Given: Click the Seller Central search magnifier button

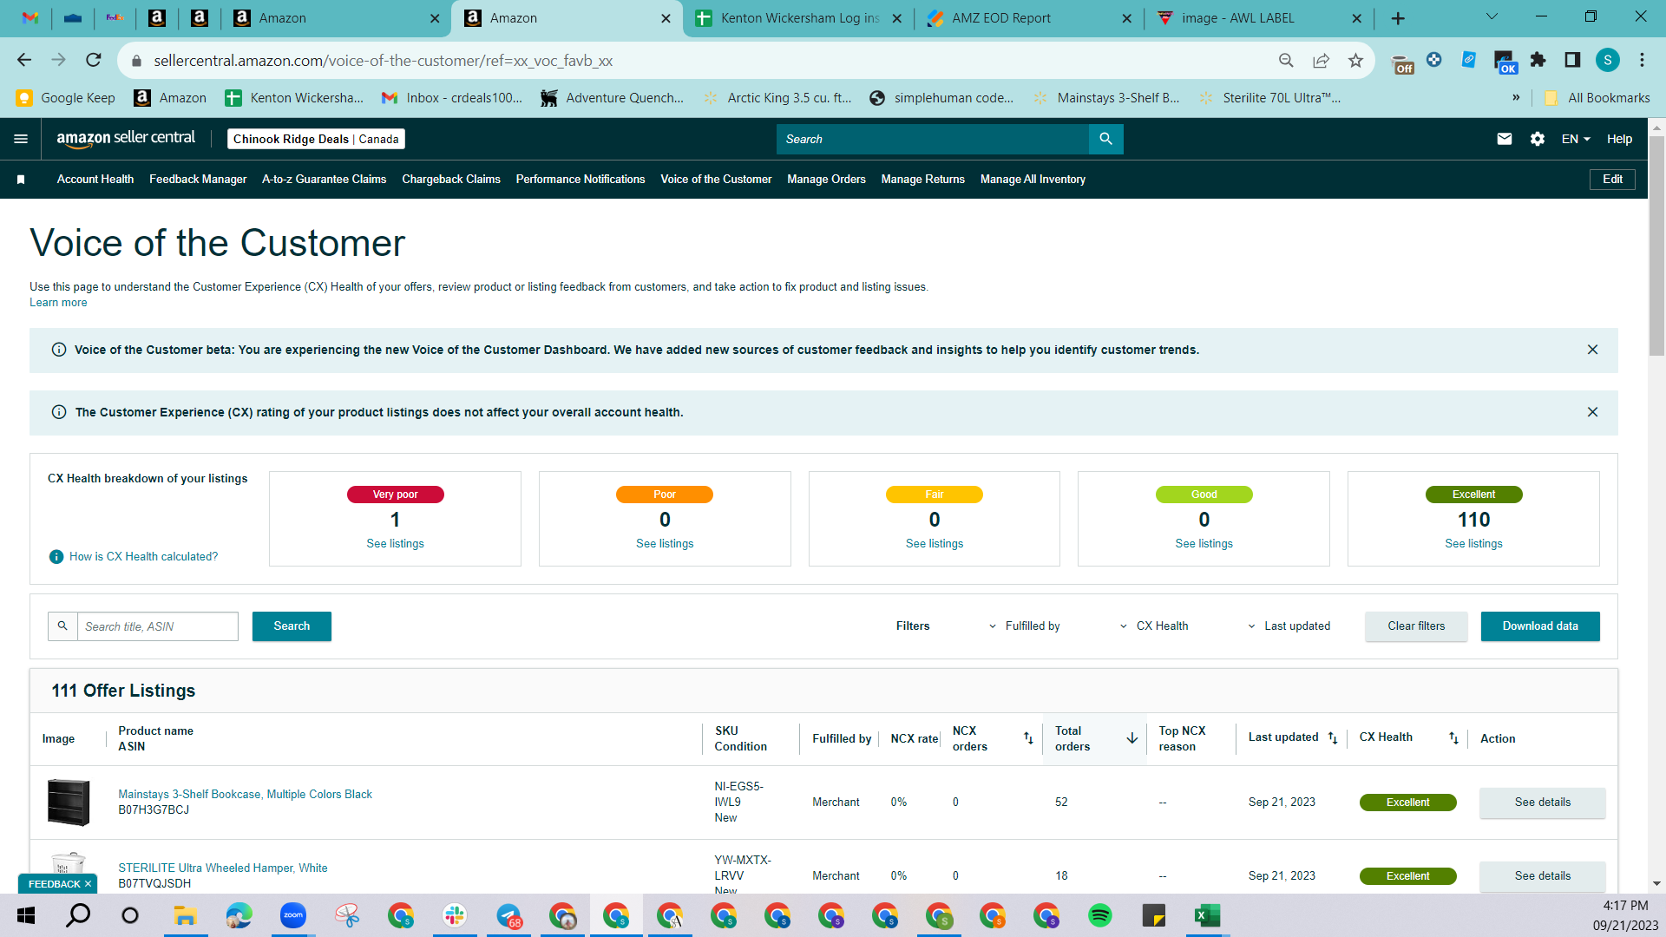Looking at the screenshot, I should coord(1105,139).
